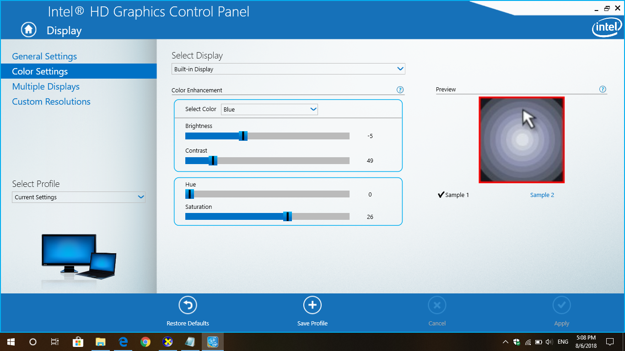Open Google Chrome from the taskbar
The height and width of the screenshot is (351, 625).
(x=145, y=342)
